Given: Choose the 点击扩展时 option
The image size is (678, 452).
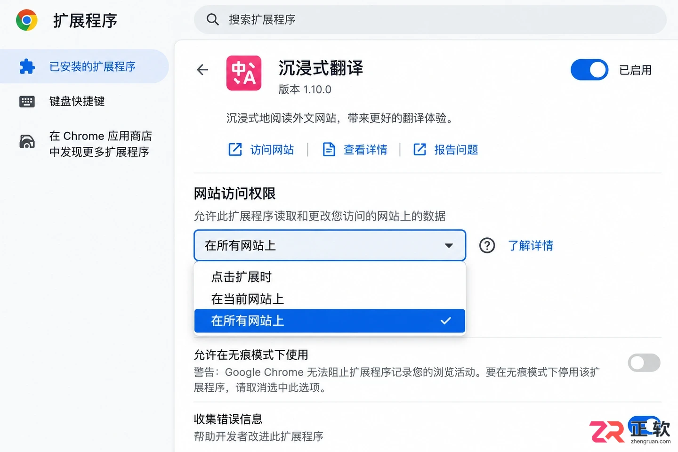Looking at the screenshot, I should 330,277.
